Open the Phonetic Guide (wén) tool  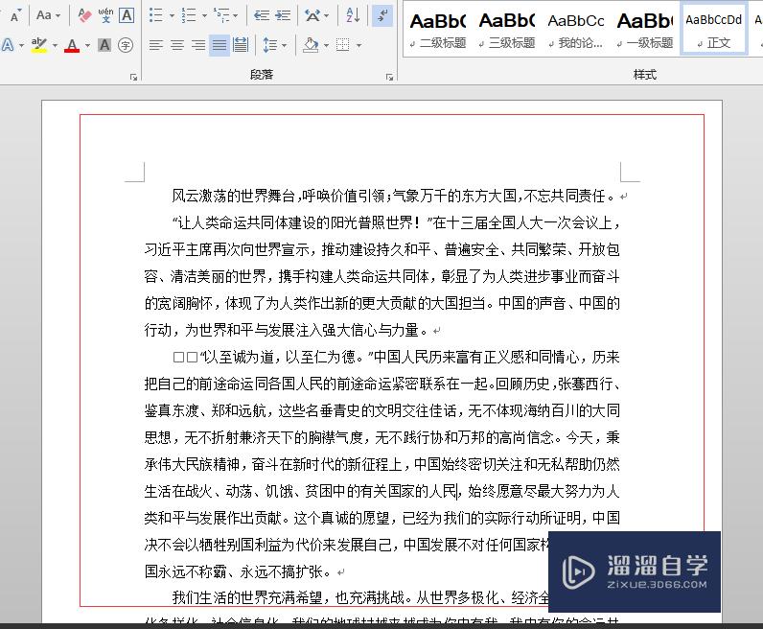[105, 15]
